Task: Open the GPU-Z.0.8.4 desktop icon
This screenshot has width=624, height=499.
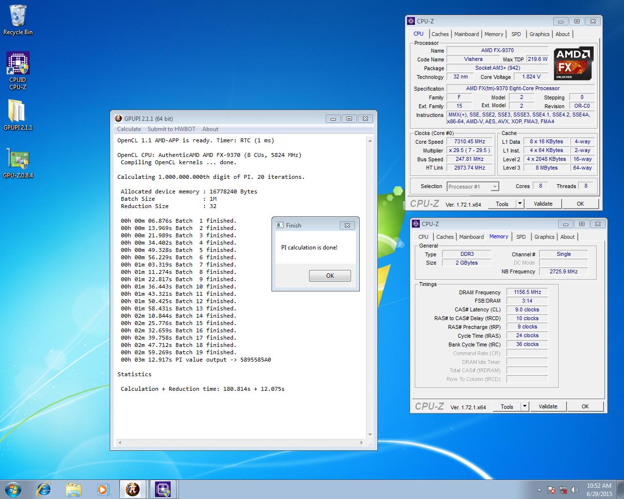Action: pyautogui.click(x=18, y=163)
